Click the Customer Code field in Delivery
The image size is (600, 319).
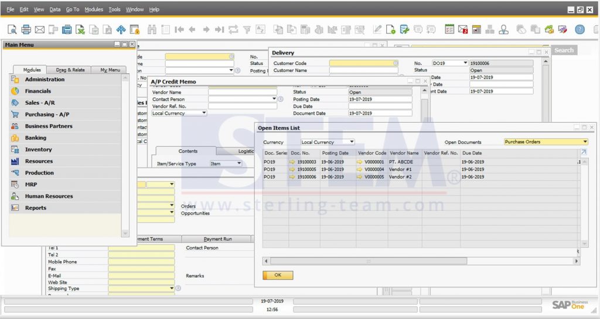[x=361, y=63]
